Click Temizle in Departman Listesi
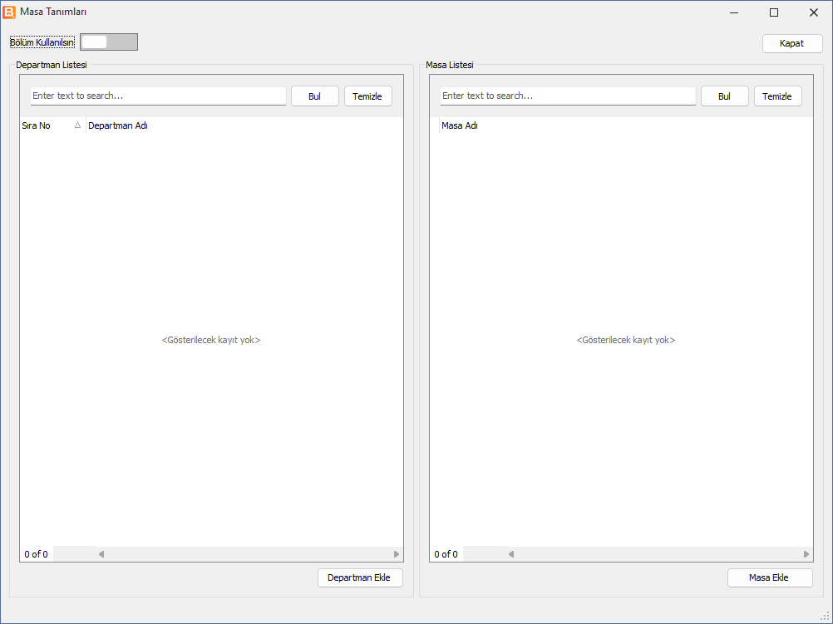The image size is (833, 624). [x=367, y=96]
